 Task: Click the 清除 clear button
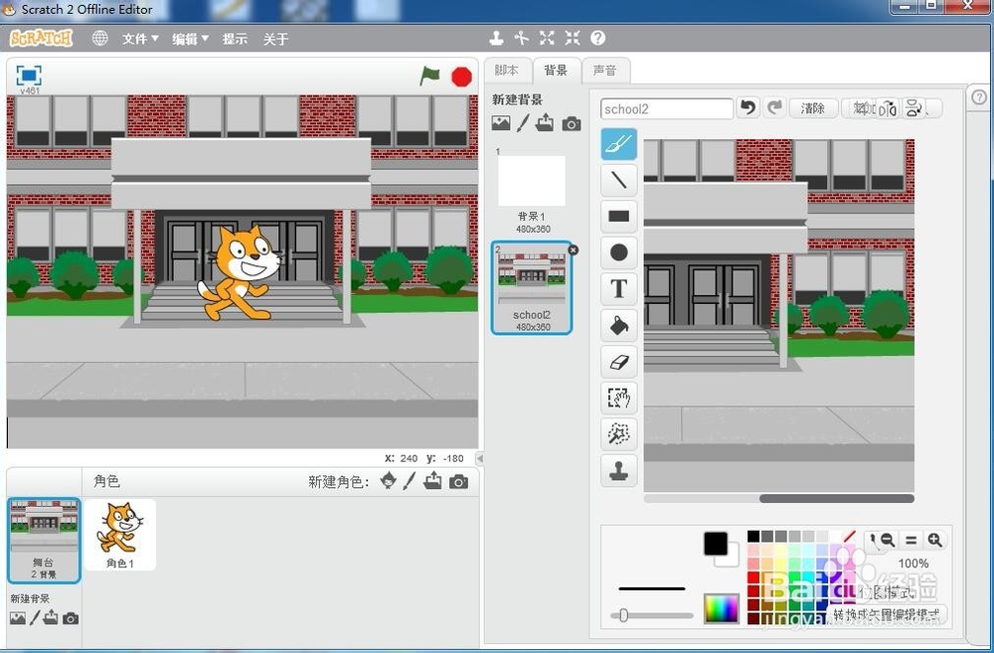tap(813, 108)
